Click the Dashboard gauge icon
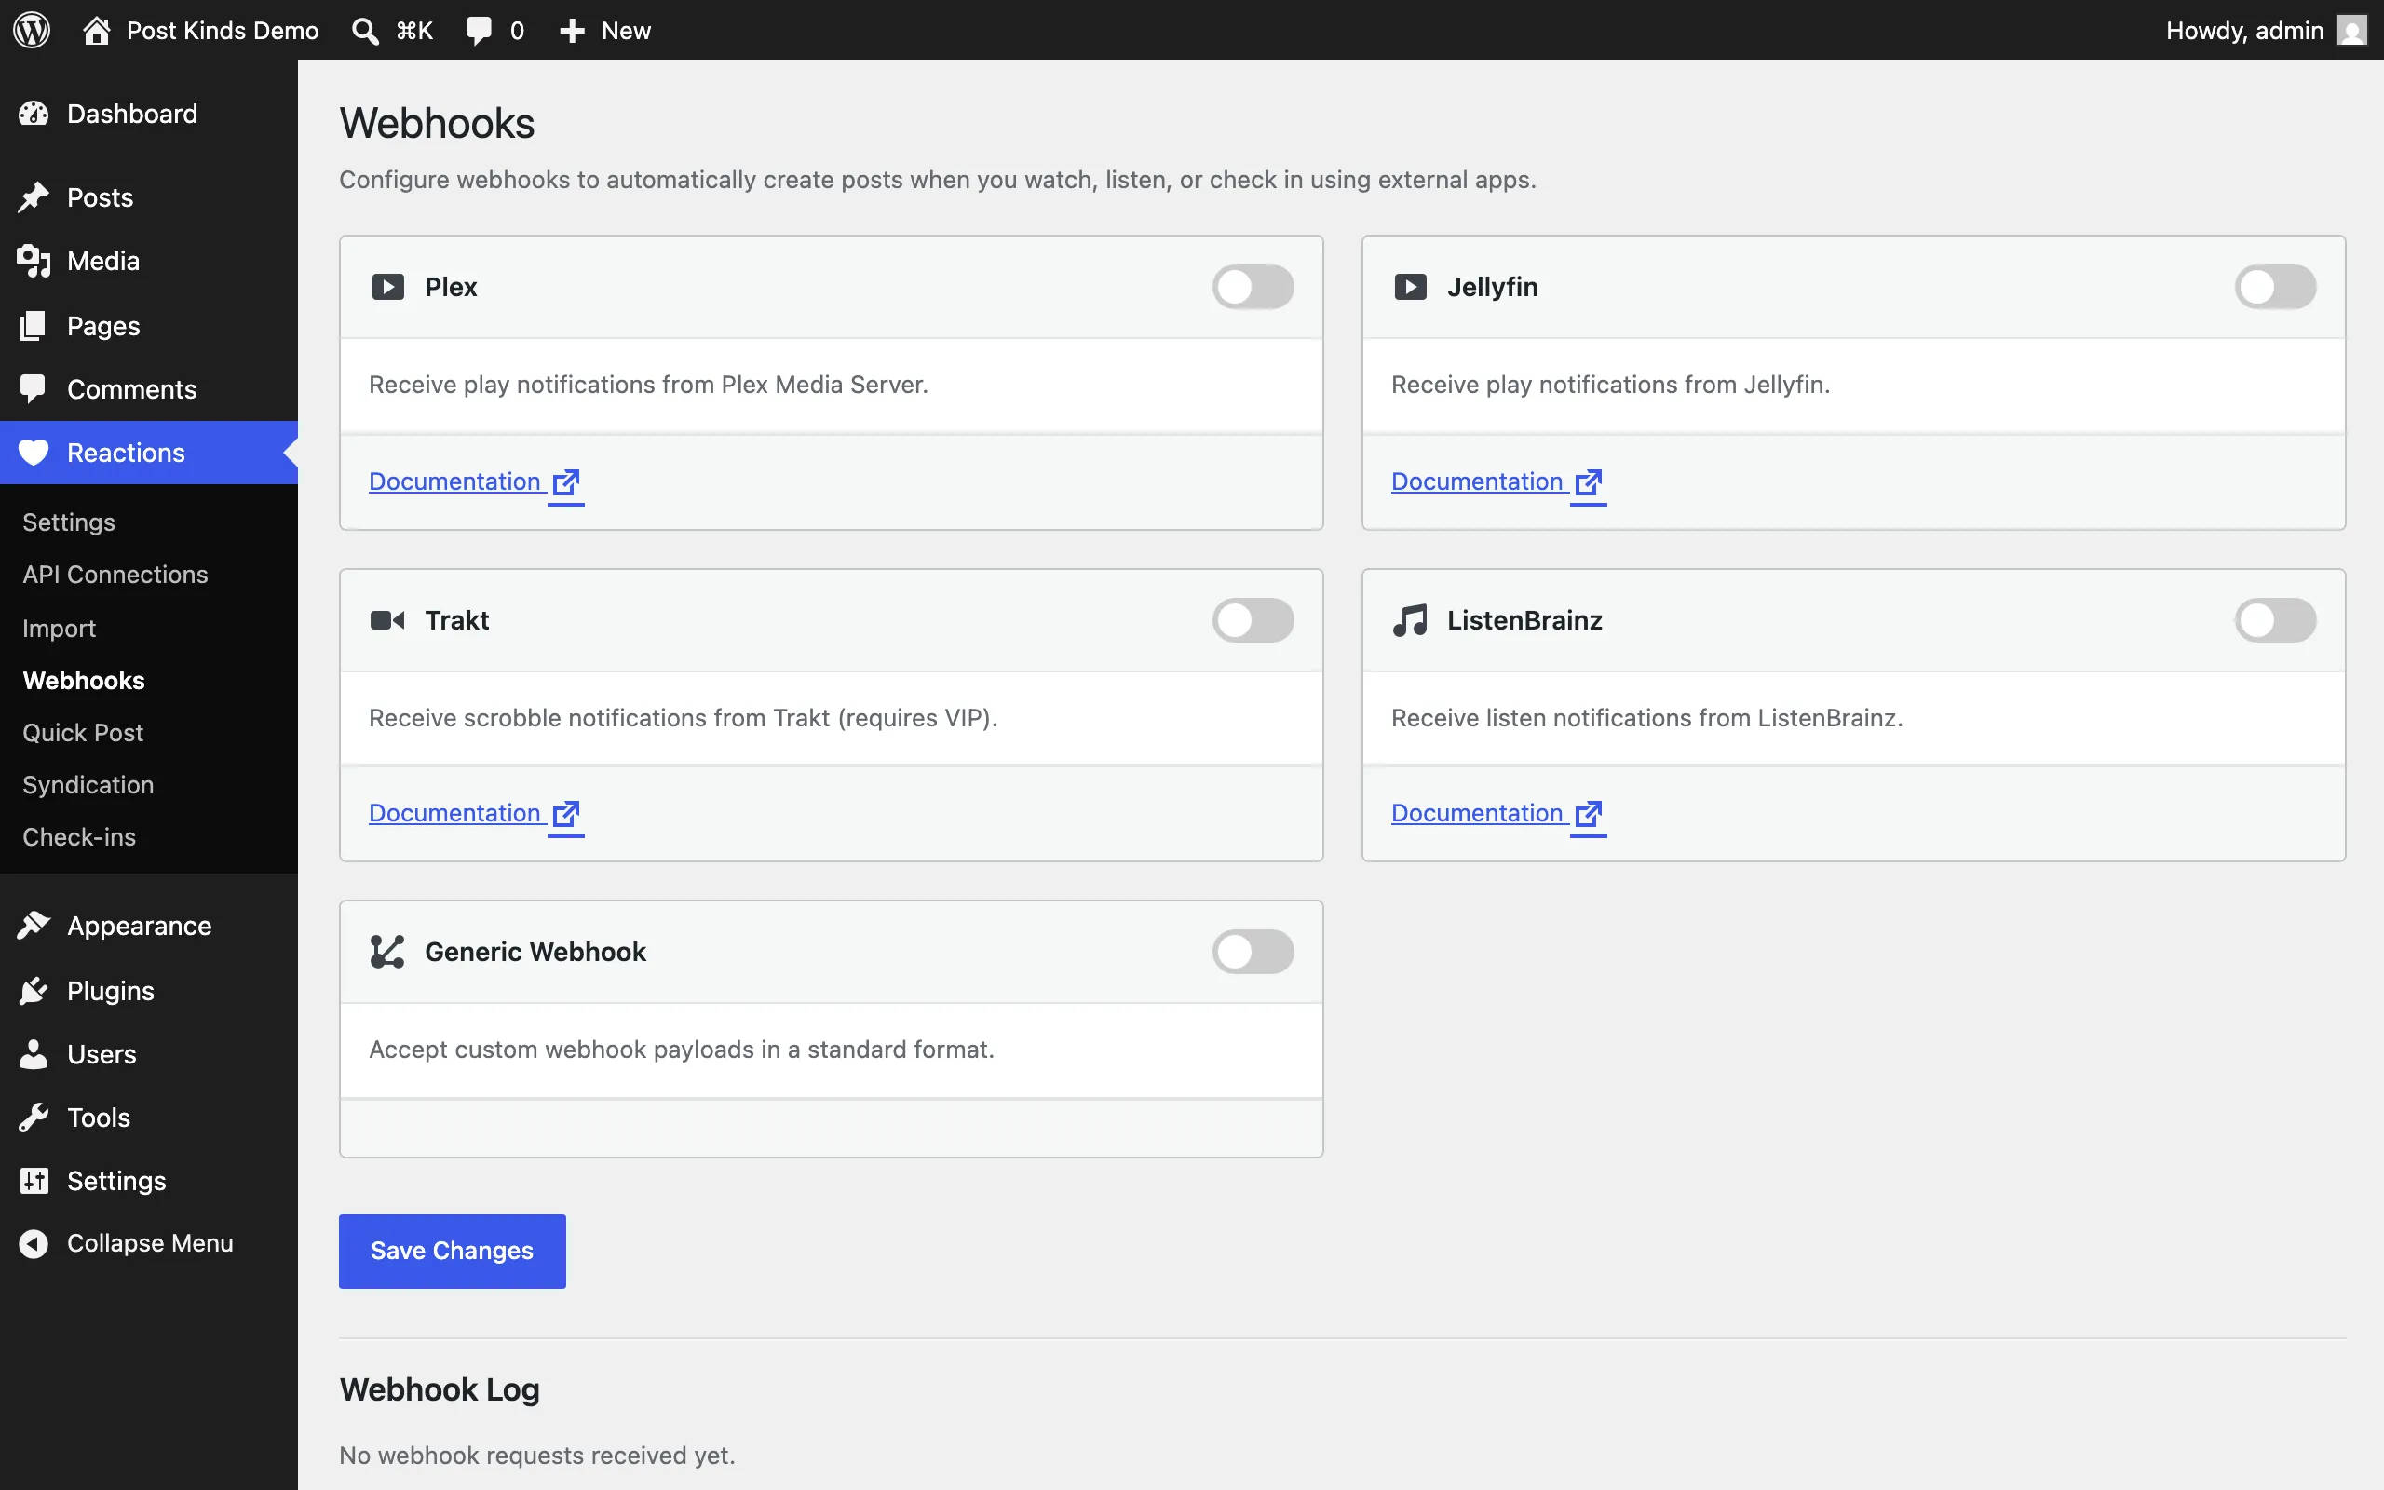This screenshot has height=1490, width=2384. tap(34, 114)
